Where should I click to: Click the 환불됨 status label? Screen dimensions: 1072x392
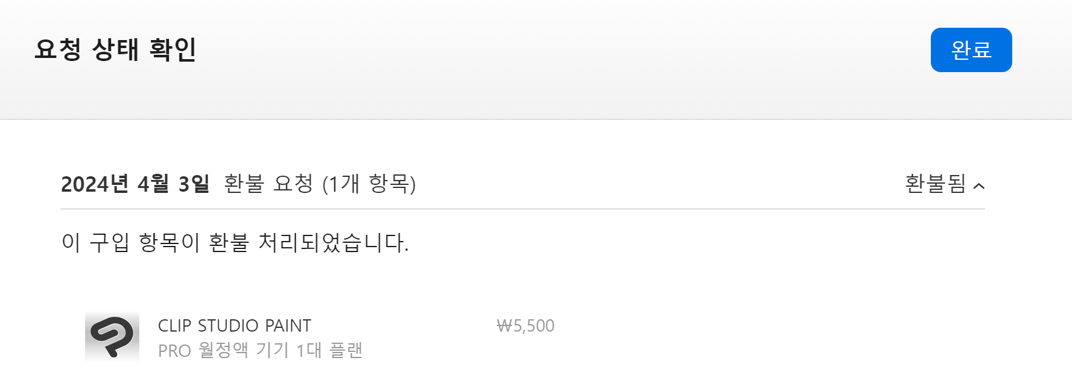coord(935,184)
